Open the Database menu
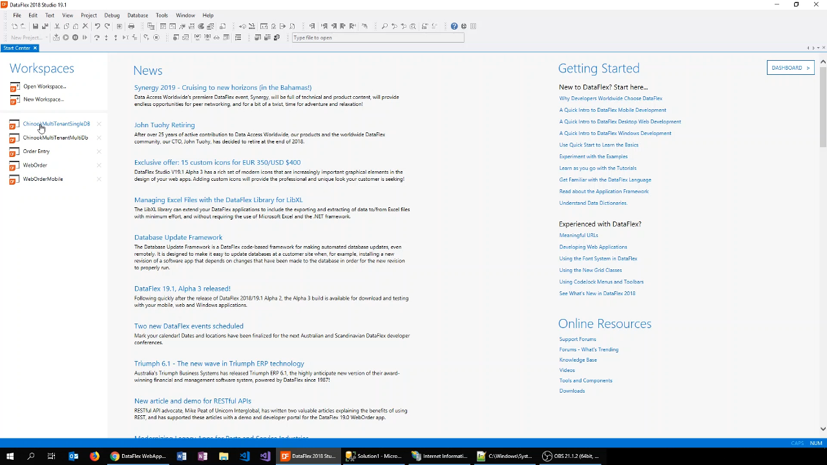 (137, 15)
